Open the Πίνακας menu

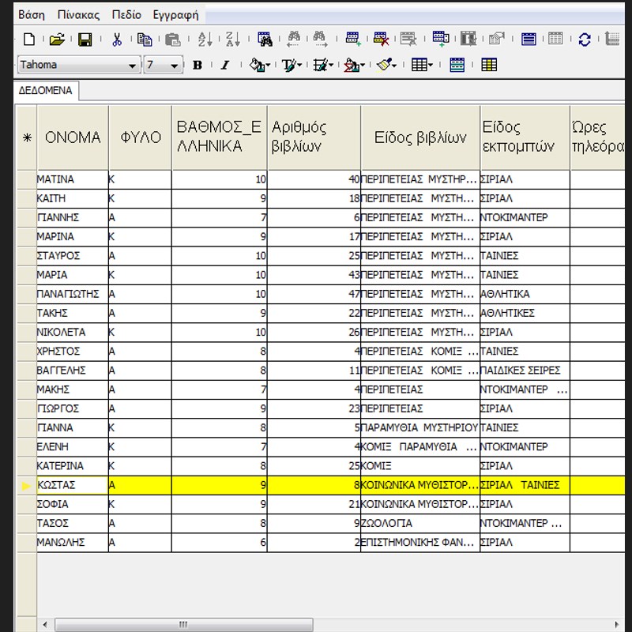click(x=78, y=15)
